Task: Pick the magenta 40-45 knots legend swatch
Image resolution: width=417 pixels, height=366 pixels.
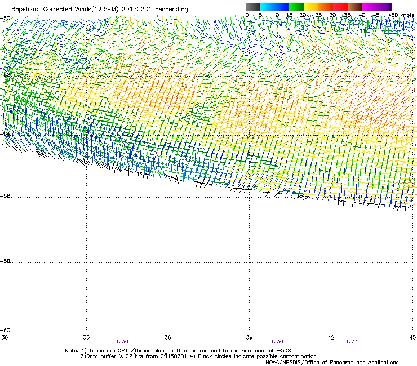Action: click(x=370, y=7)
